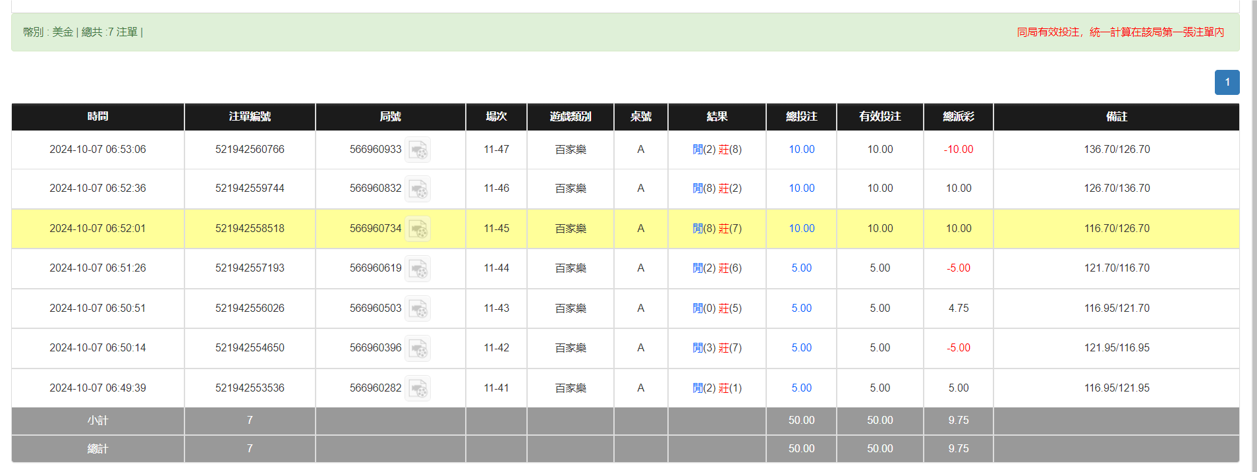This screenshot has width=1257, height=472.
Task: Click blue total bet 10.00 for 11-47
Action: pyautogui.click(x=801, y=150)
